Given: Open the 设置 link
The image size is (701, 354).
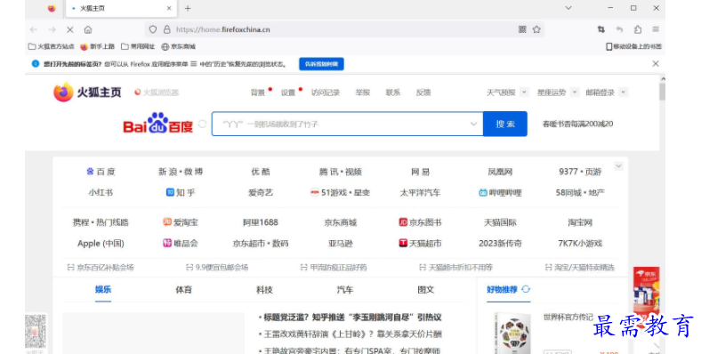Looking at the screenshot, I should (288, 93).
